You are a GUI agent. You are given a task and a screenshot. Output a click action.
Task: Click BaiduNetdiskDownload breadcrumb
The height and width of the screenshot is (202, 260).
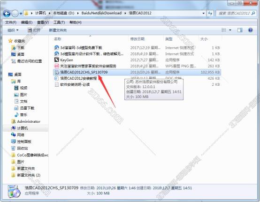pos(101,13)
